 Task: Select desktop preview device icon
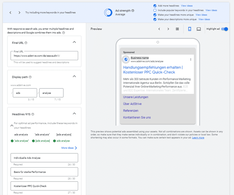[x=199, y=29]
